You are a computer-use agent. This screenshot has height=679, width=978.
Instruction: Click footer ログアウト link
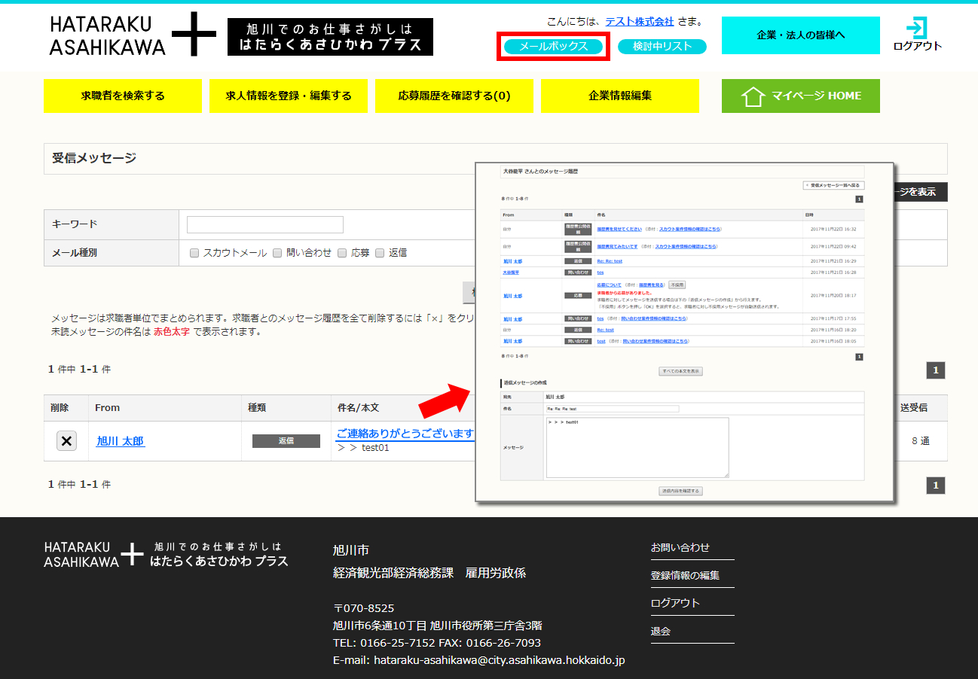(x=676, y=603)
